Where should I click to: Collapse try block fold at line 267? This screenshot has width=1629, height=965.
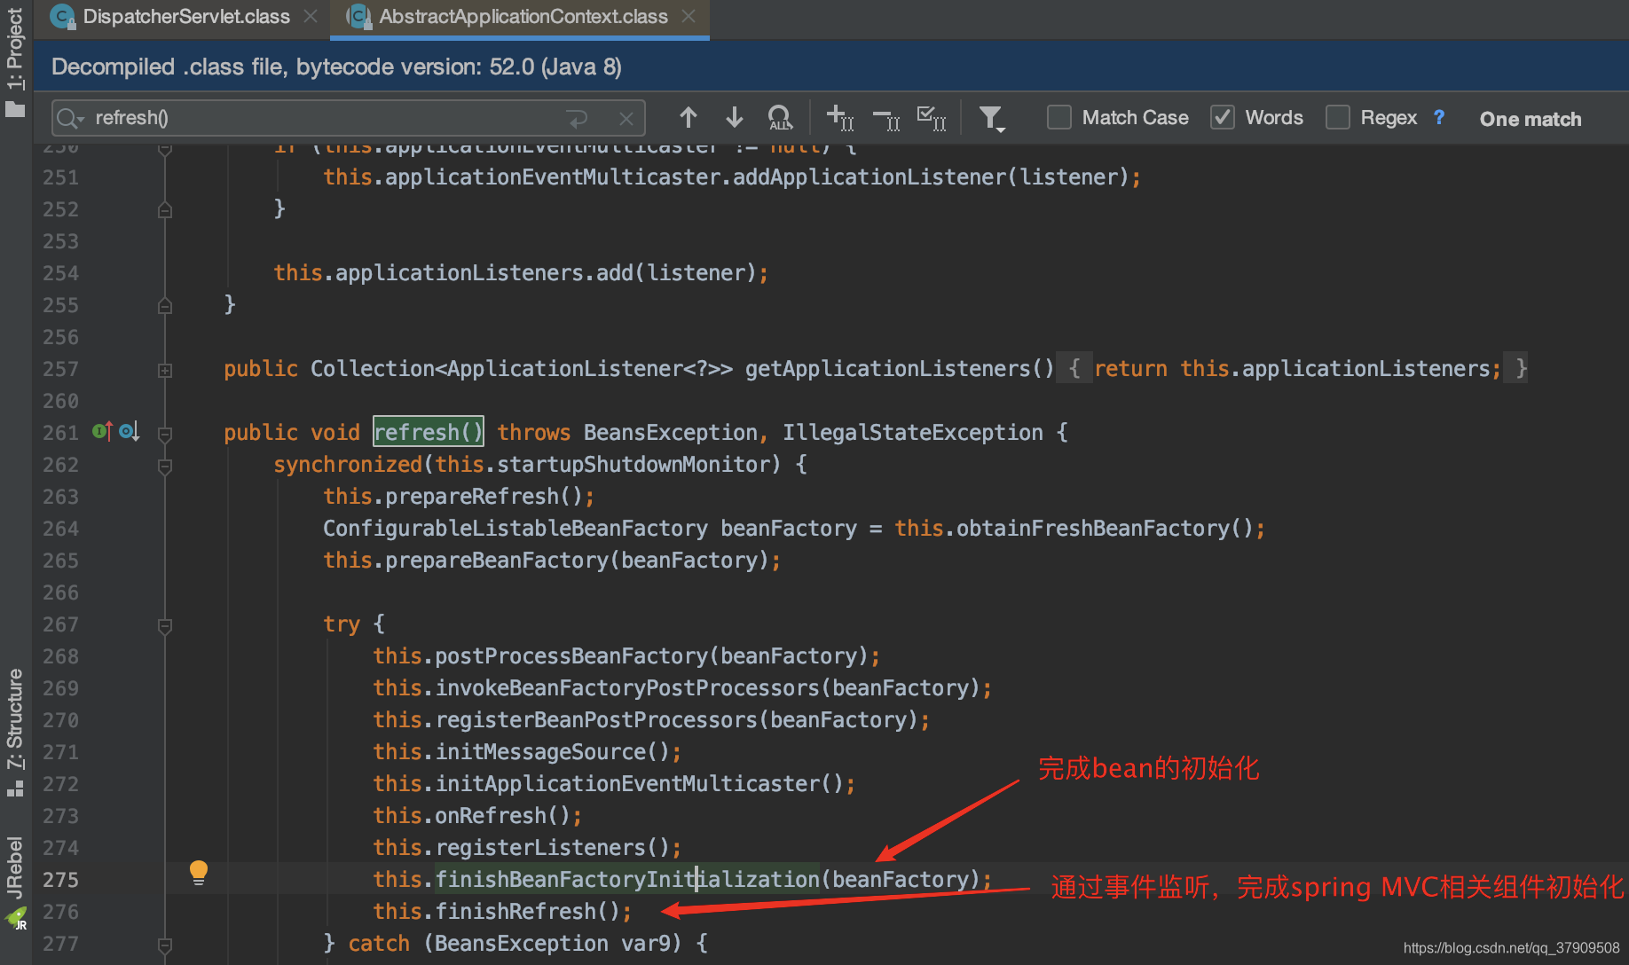tap(165, 626)
